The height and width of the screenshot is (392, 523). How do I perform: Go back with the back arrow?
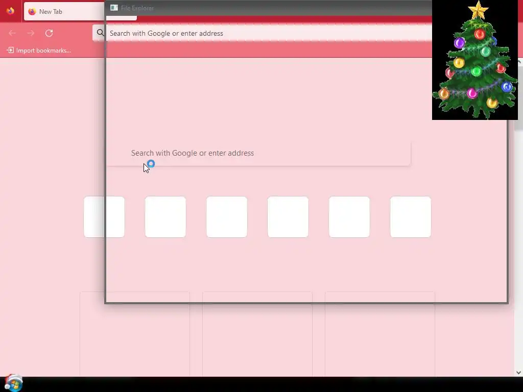point(12,33)
